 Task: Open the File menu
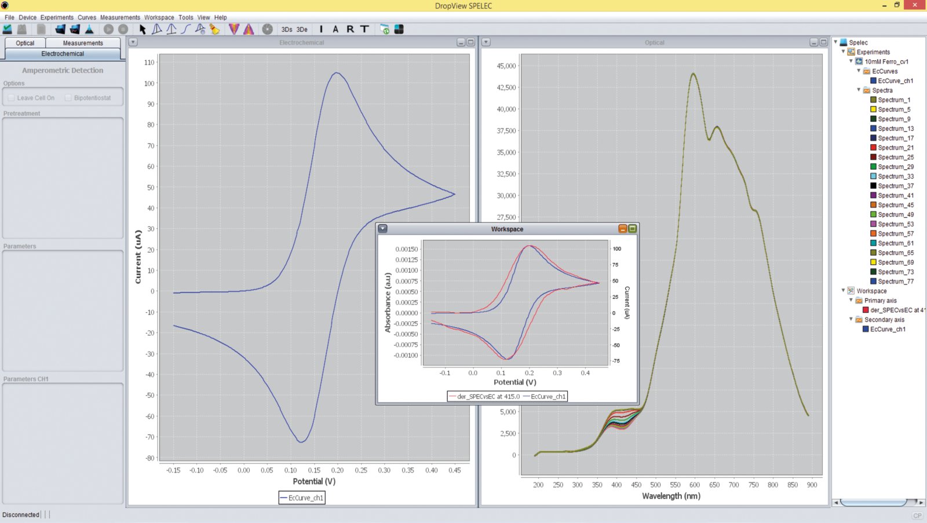9,17
